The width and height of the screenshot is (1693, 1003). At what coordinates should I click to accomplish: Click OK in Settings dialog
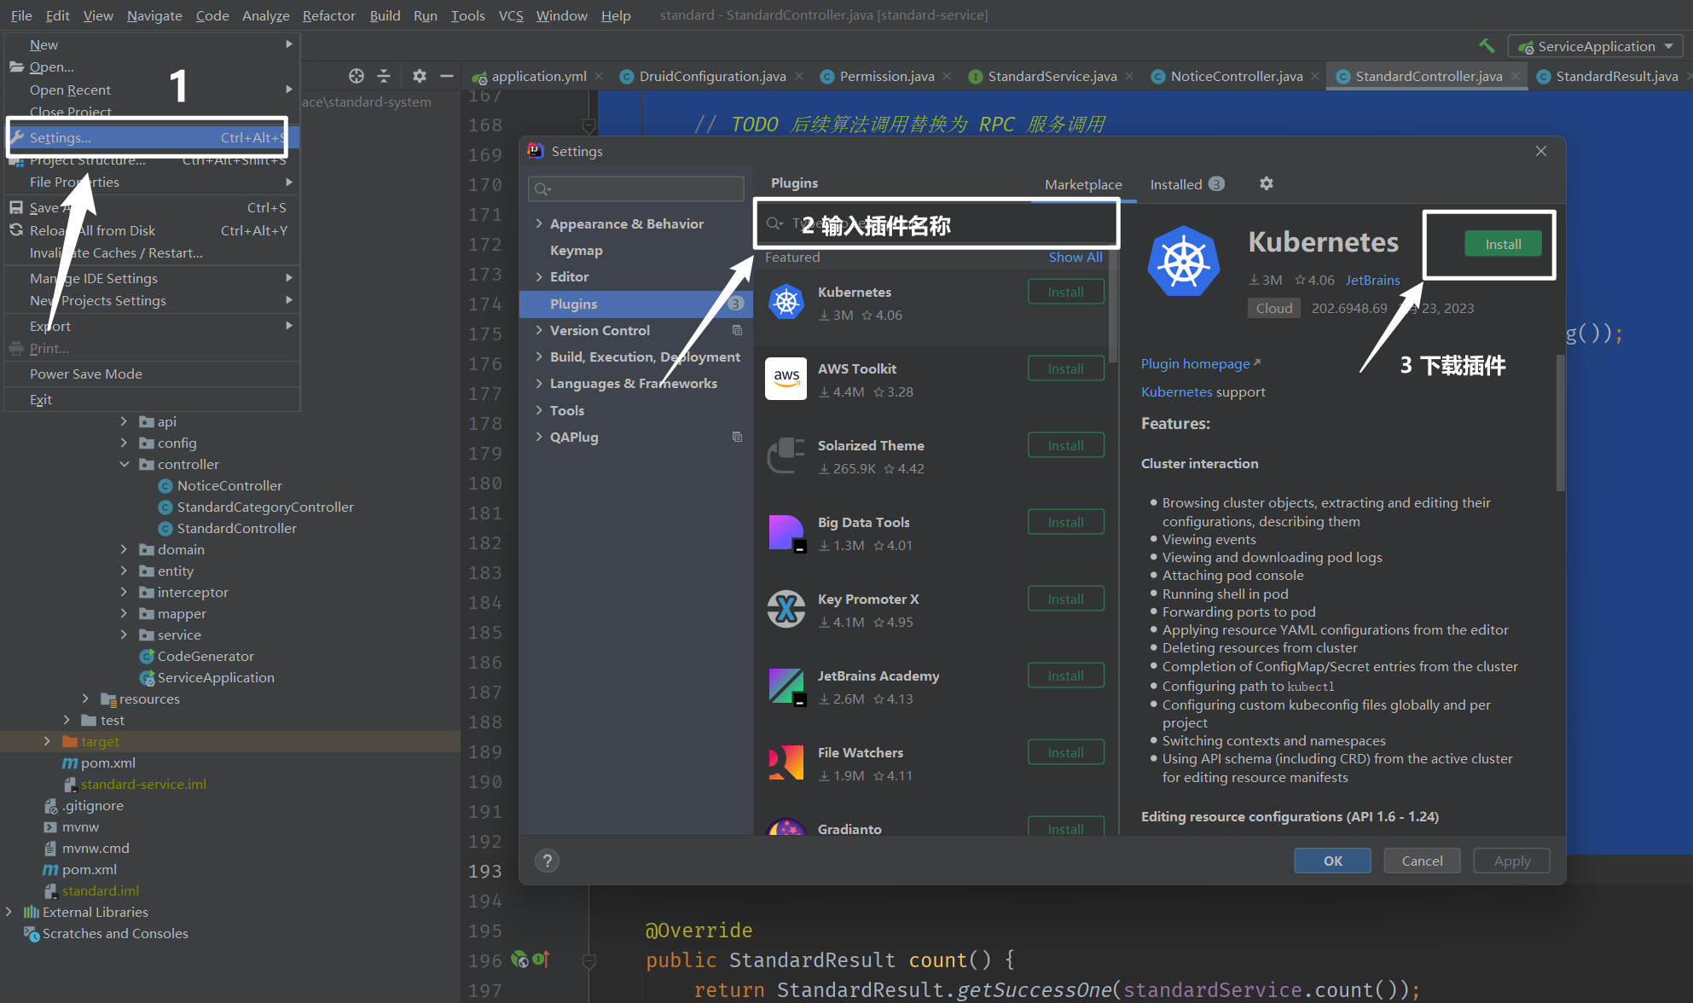point(1332,861)
